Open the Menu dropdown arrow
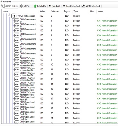 tap(31, 6)
